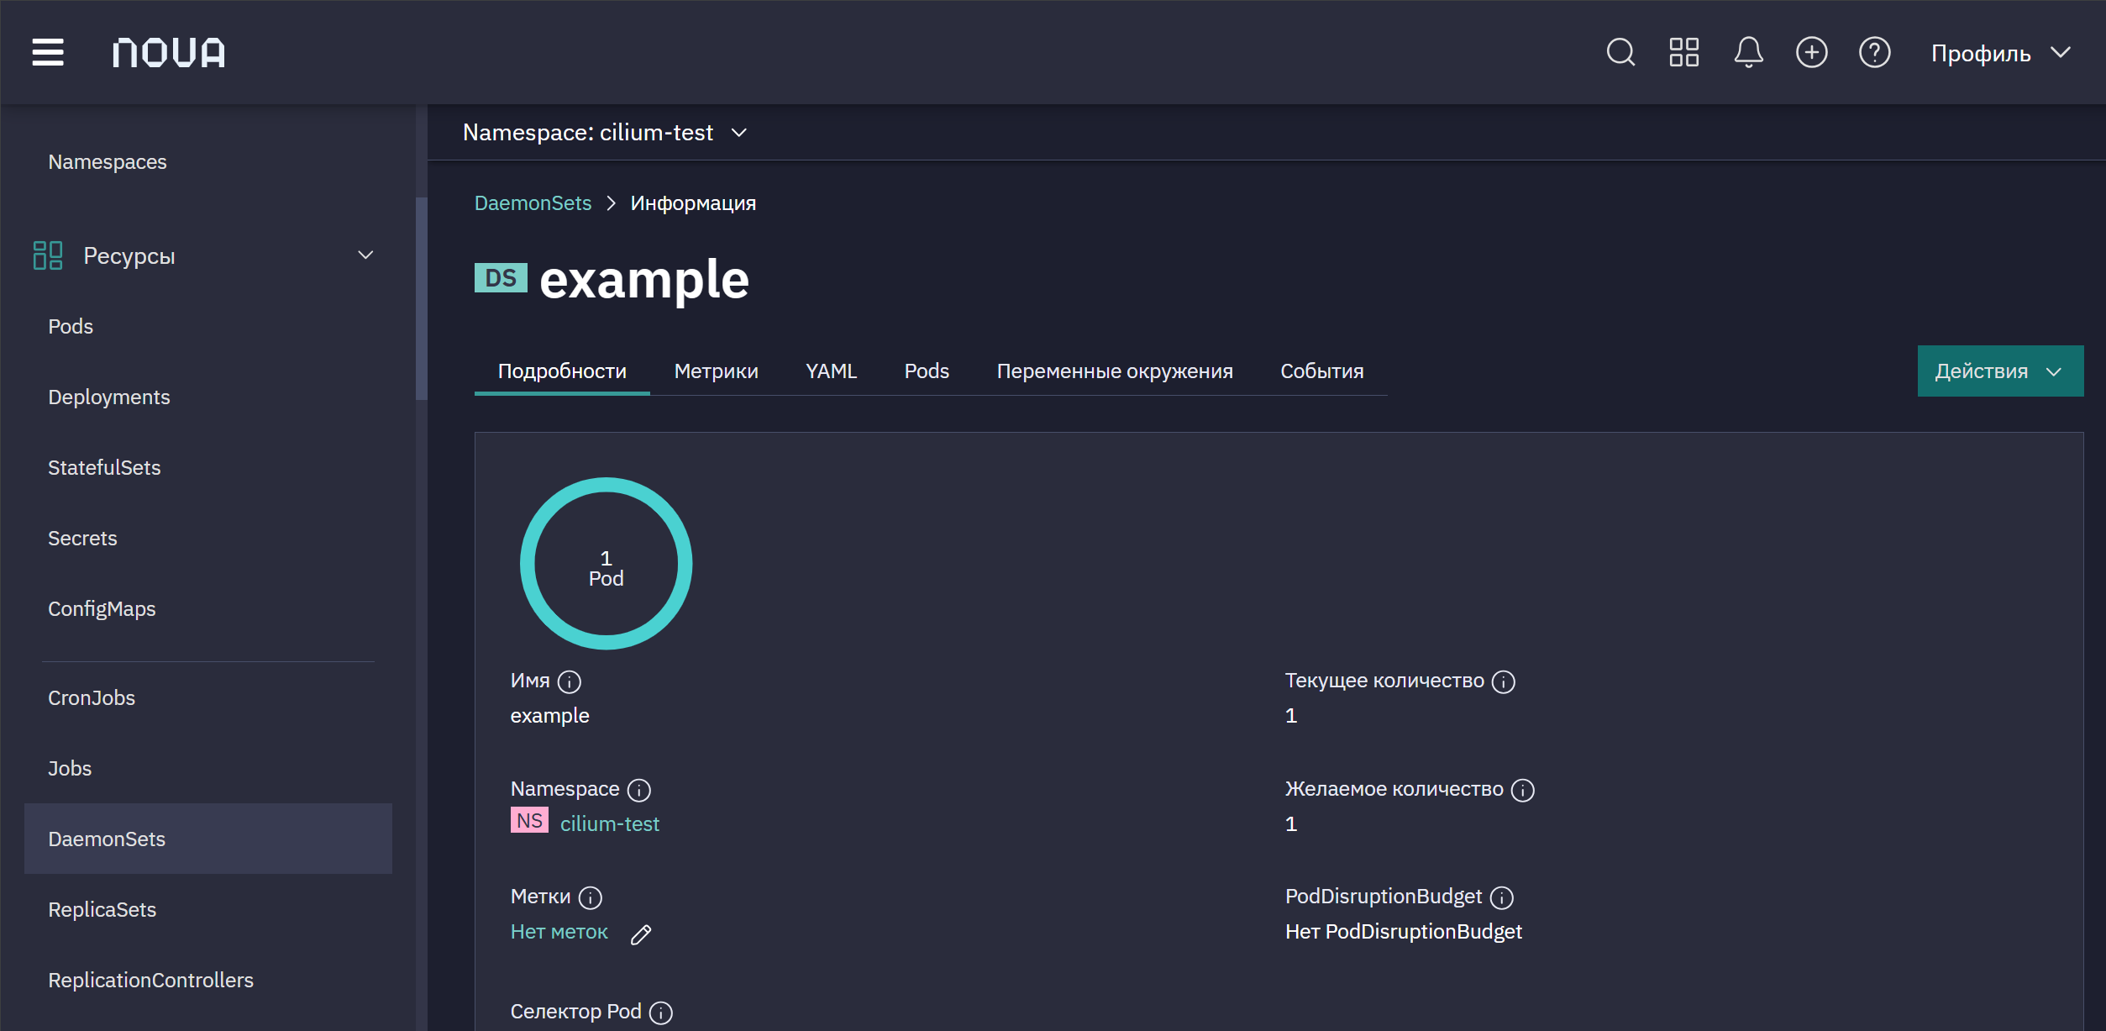2106x1031 pixels.
Task: Go back to DaemonSets breadcrumb
Action: (533, 203)
